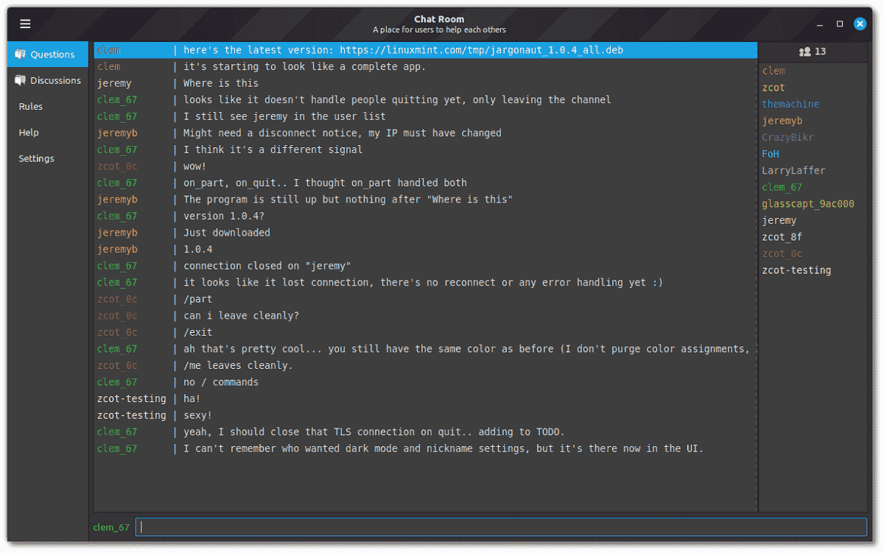The width and height of the screenshot is (884, 553).
Task: Click the "sexy!" message from zcot-testing
Action: [x=197, y=415]
